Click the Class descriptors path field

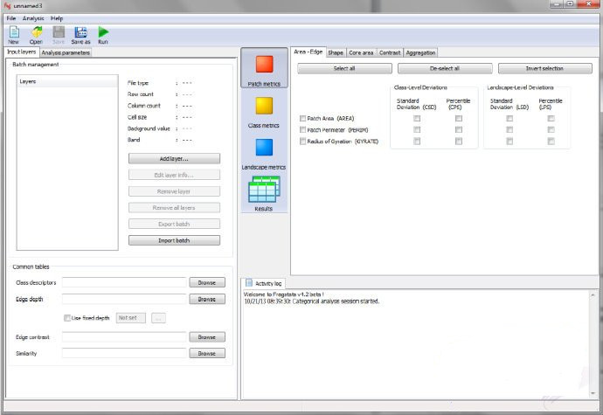click(124, 282)
